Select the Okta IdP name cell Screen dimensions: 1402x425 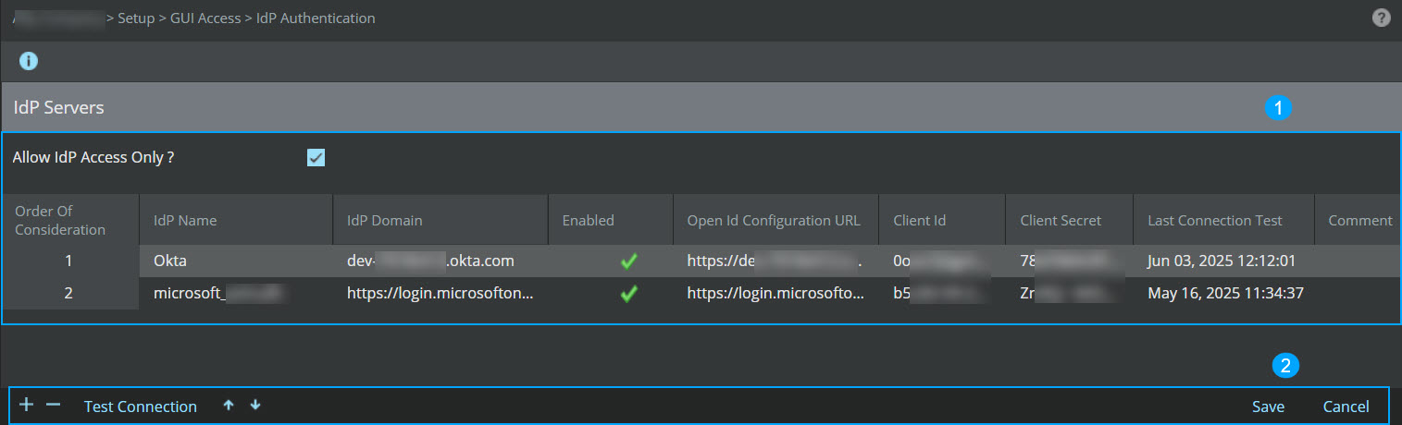tap(236, 261)
